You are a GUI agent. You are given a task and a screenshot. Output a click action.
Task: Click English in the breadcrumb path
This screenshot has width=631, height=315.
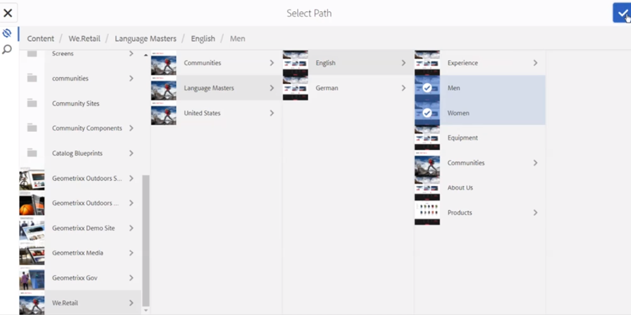[203, 39]
